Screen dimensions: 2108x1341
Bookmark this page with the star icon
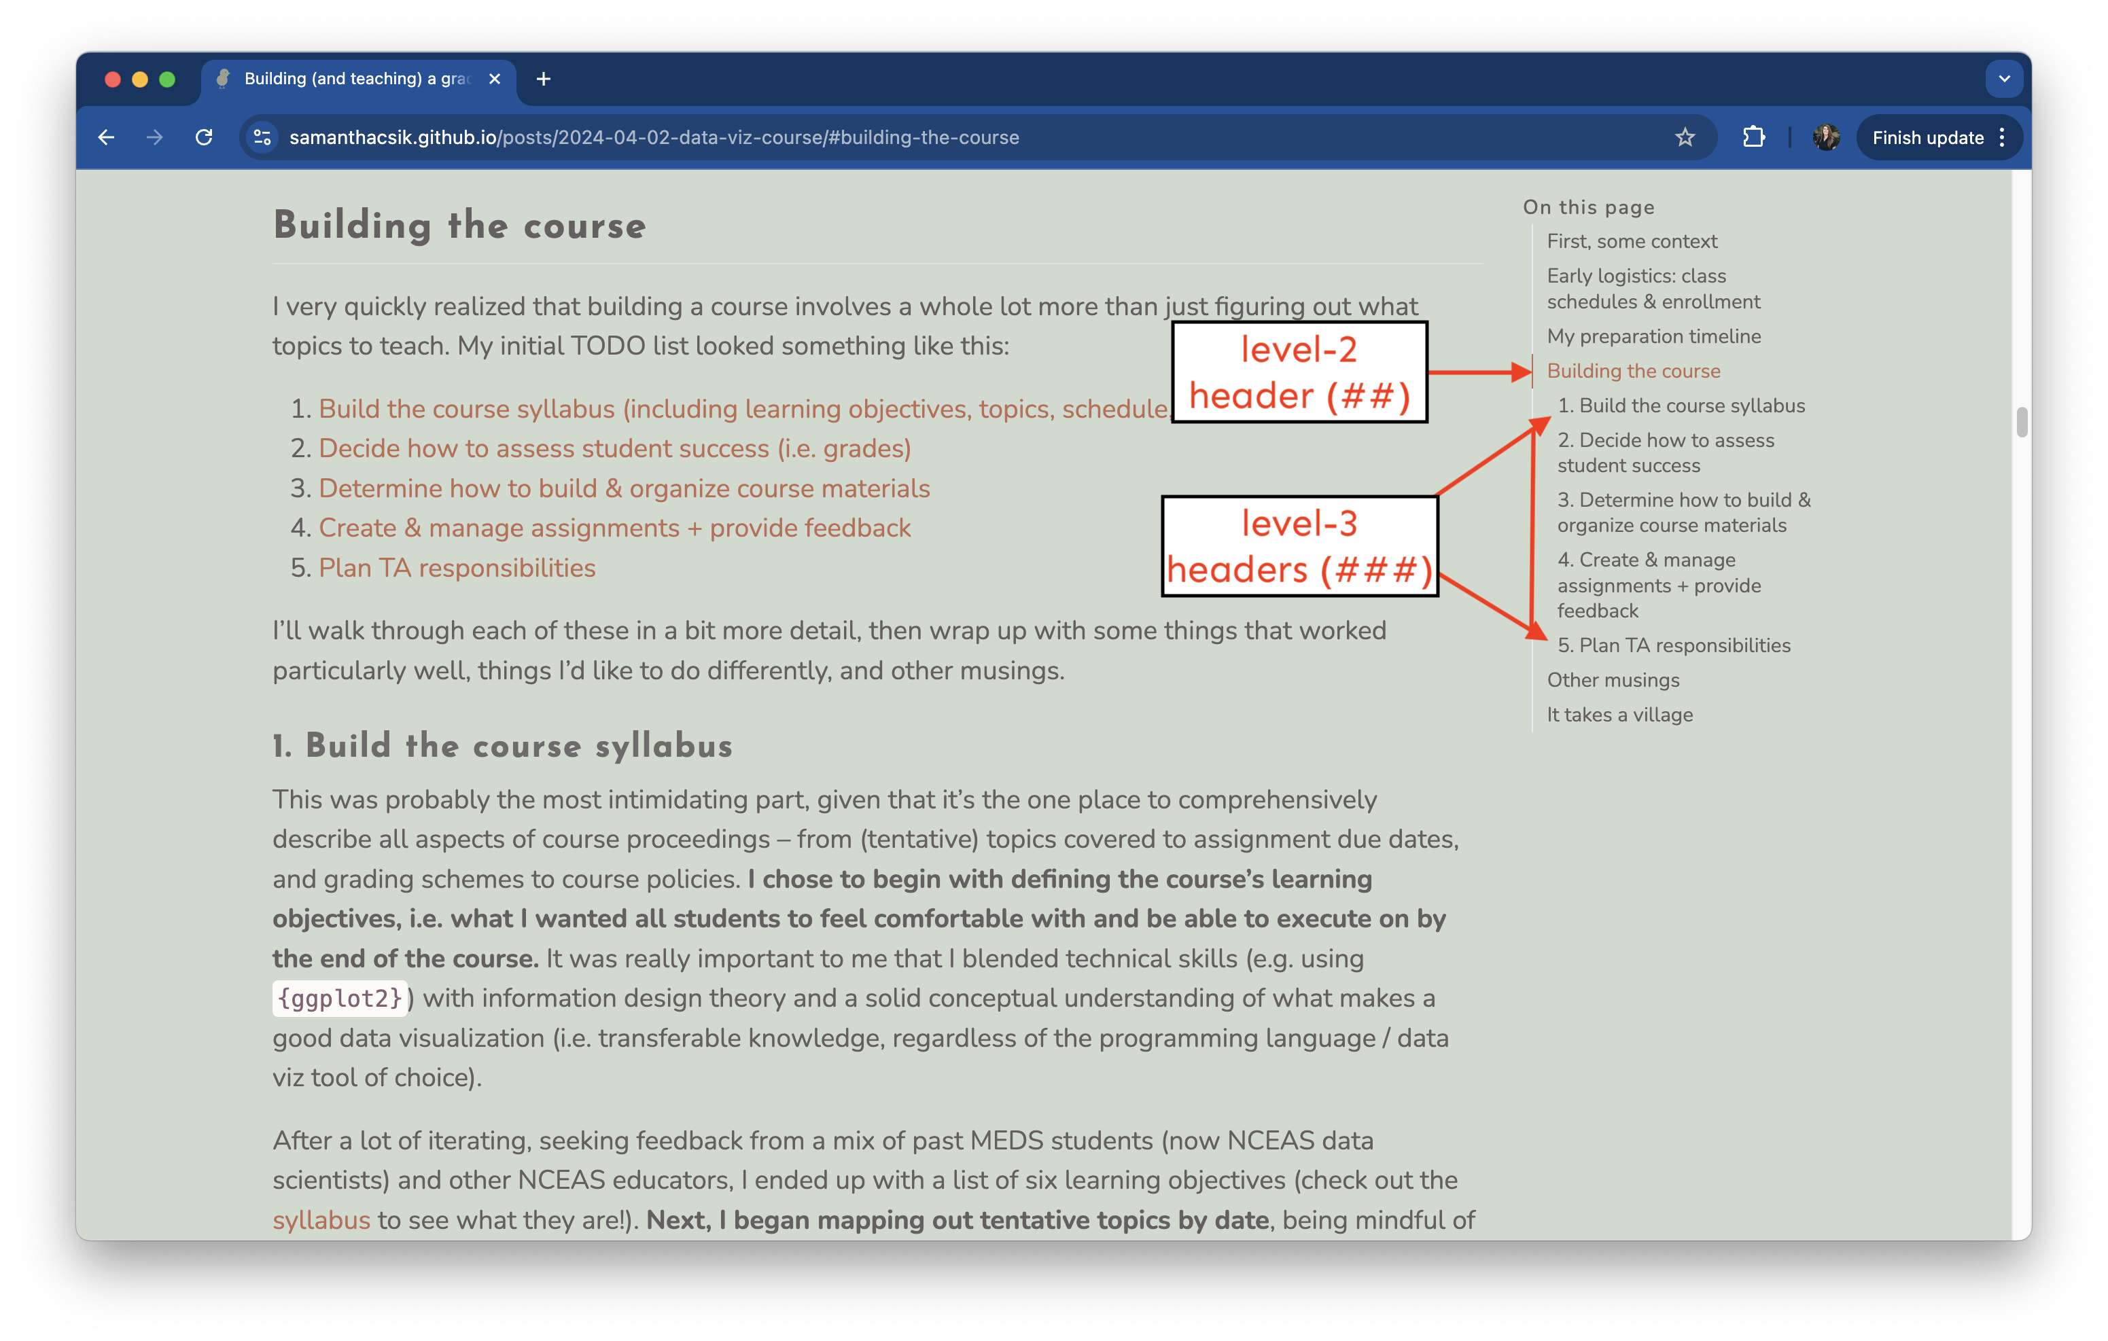[1685, 137]
